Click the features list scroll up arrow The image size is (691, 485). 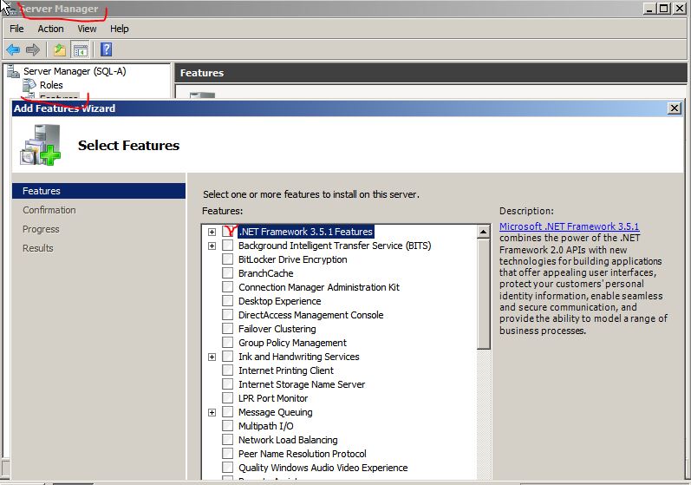(484, 232)
